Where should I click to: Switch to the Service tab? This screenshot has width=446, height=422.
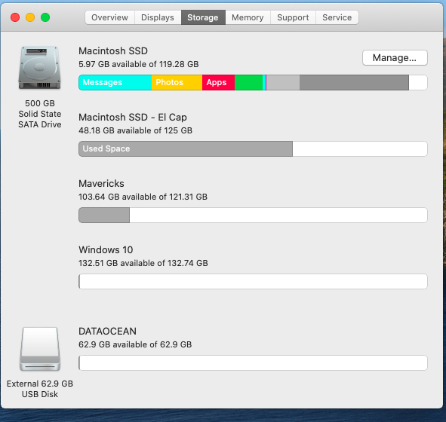point(337,17)
